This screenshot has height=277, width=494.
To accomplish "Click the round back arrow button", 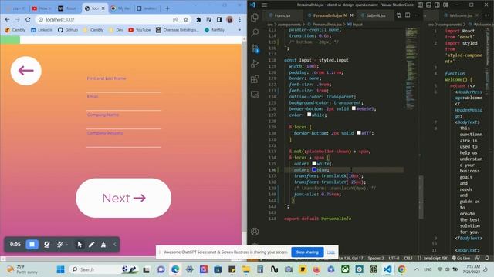I will 25,71.
